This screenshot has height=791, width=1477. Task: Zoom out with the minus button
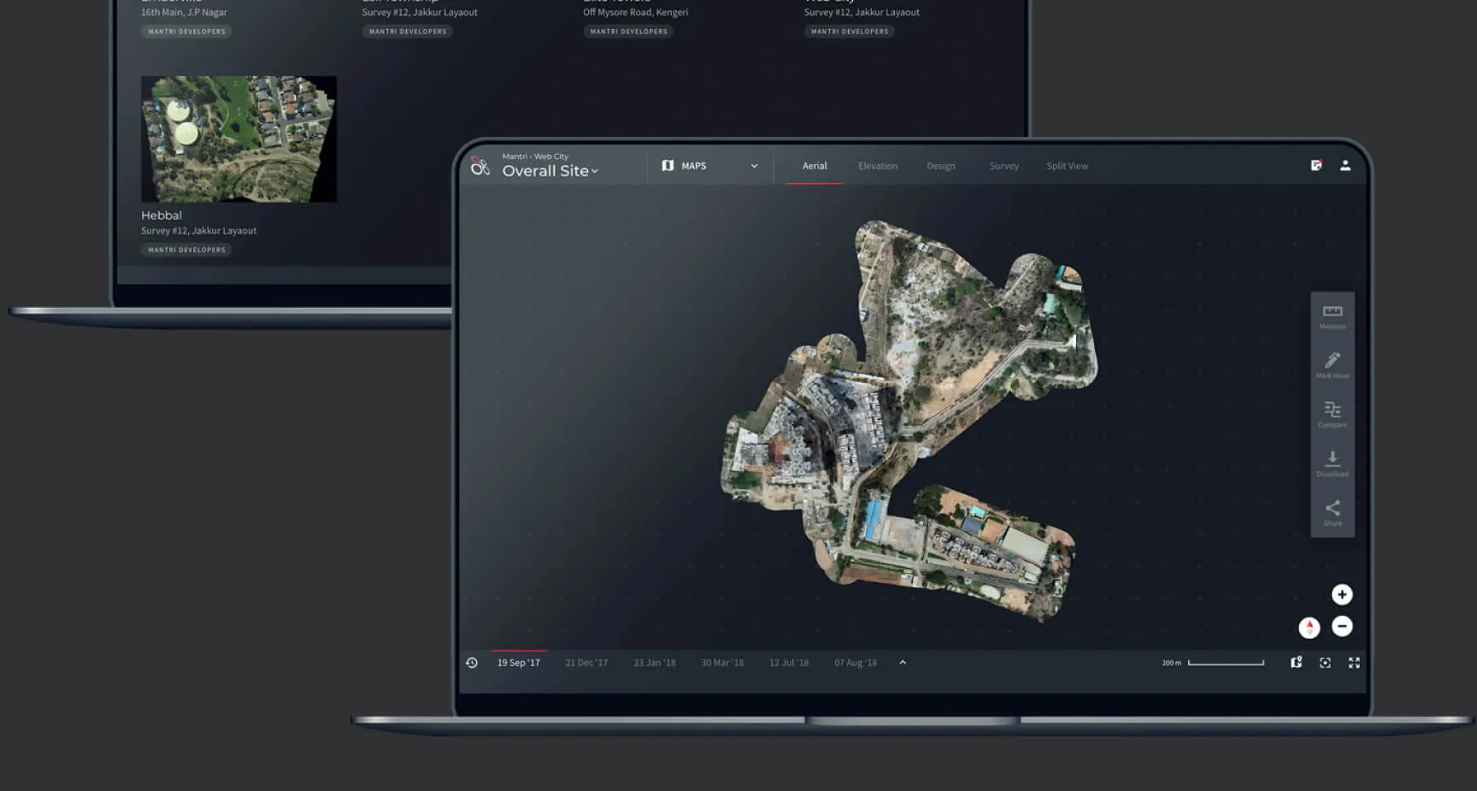coord(1342,626)
